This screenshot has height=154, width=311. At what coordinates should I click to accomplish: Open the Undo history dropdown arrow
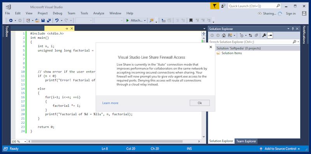coord(61,21)
